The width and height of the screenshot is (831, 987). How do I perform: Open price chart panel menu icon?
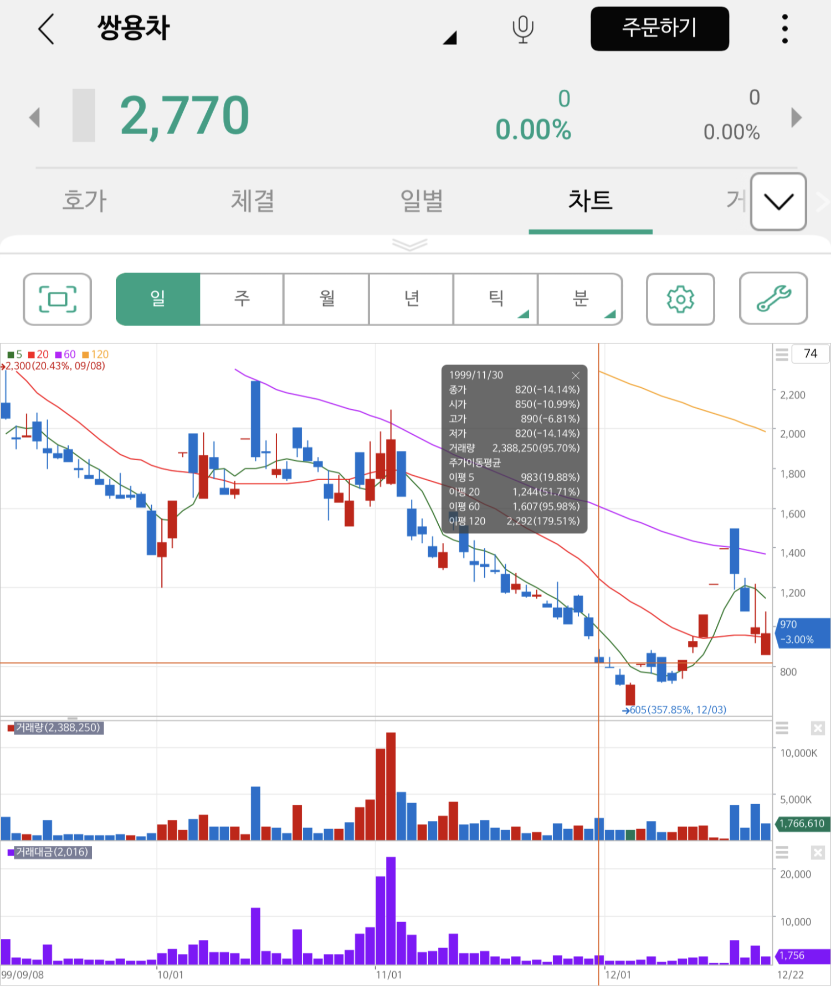pyautogui.click(x=782, y=354)
